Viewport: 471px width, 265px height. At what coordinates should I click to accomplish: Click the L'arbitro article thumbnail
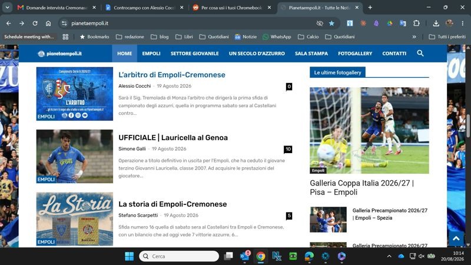[75, 94]
